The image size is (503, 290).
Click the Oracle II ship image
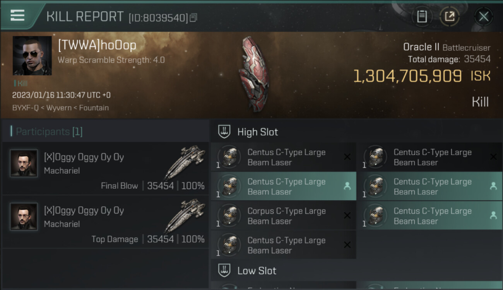click(254, 74)
